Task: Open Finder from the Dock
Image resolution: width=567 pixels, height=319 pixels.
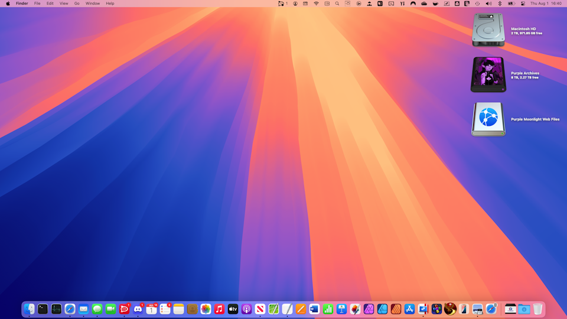Action: tap(30, 309)
